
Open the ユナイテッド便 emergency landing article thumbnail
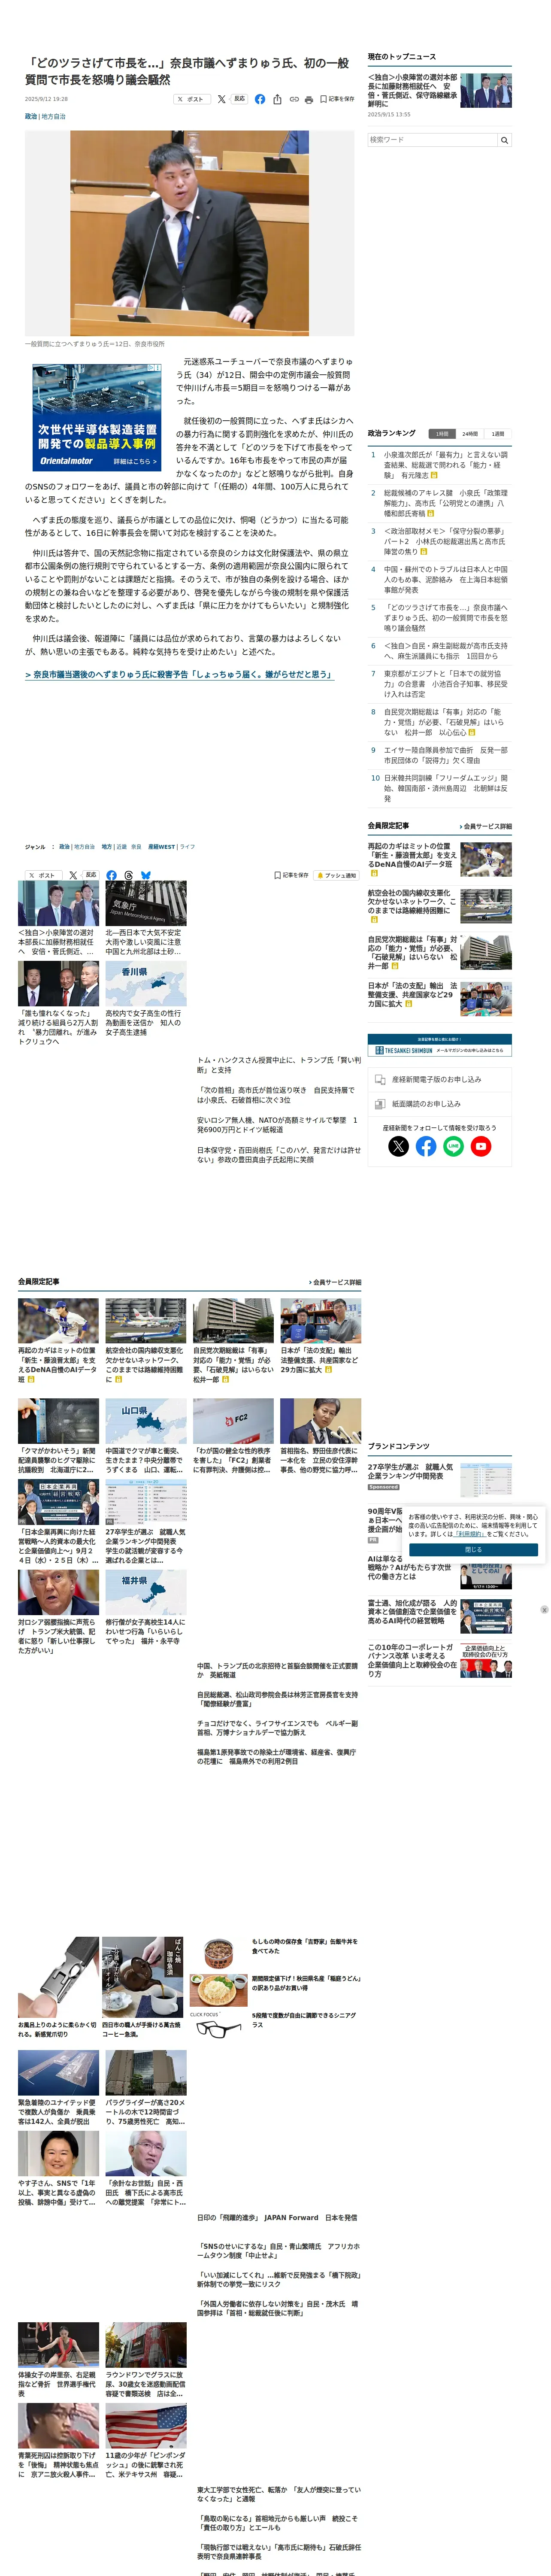tap(58, 2072)
